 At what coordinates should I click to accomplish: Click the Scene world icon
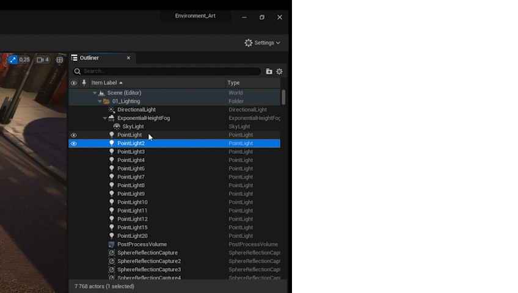pos(101,93)
